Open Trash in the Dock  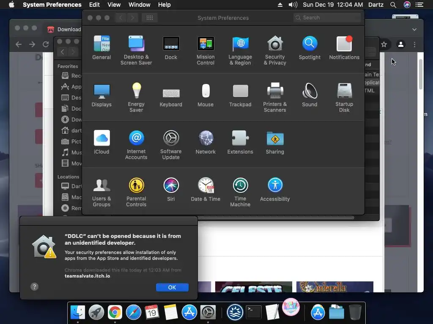point(355,313)
